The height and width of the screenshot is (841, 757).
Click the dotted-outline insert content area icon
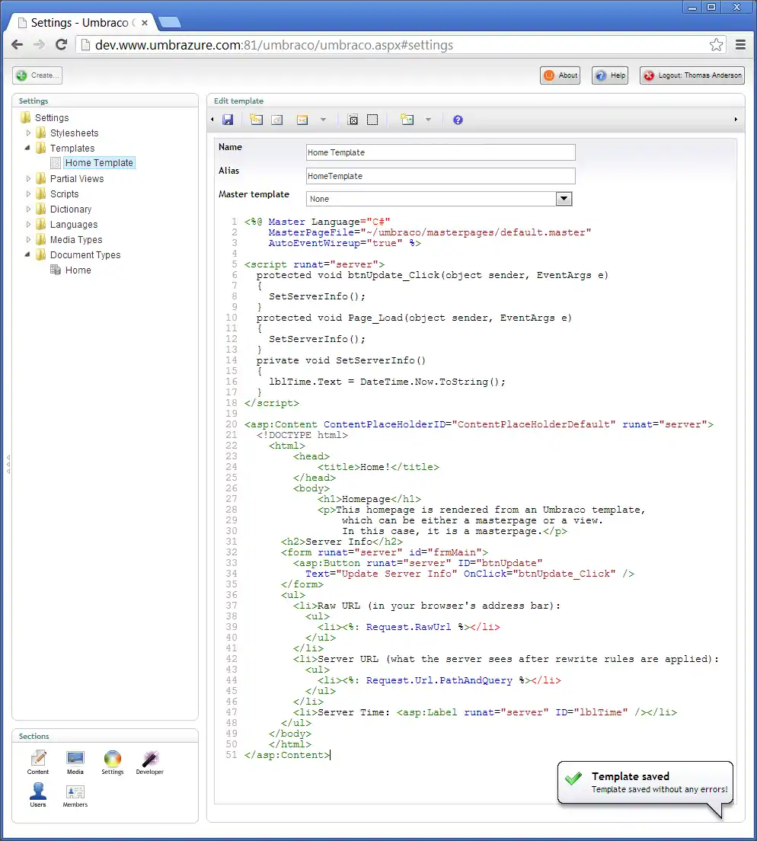point(372,120)
